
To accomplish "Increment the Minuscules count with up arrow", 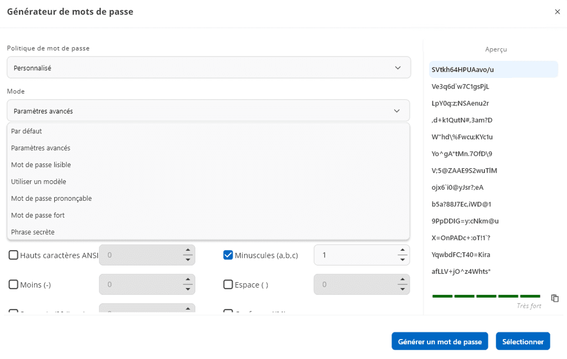I will coord(403,251).
